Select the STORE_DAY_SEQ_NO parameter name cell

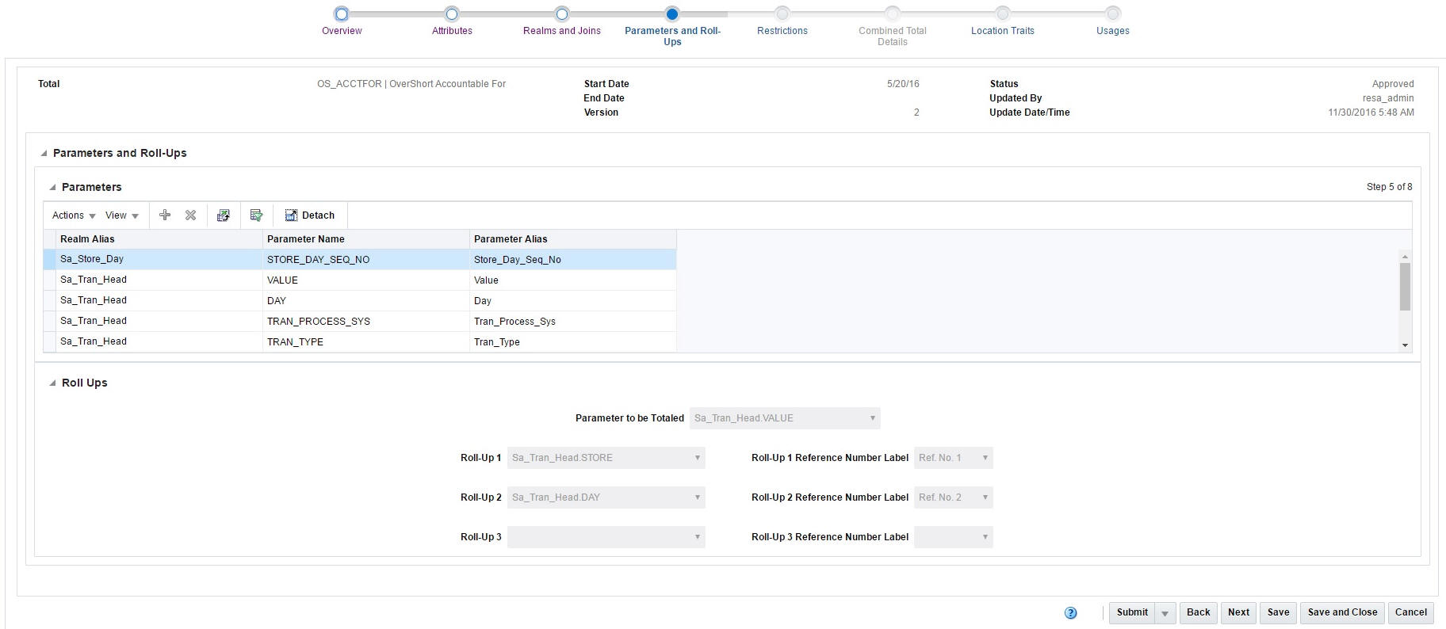[366, 260]
